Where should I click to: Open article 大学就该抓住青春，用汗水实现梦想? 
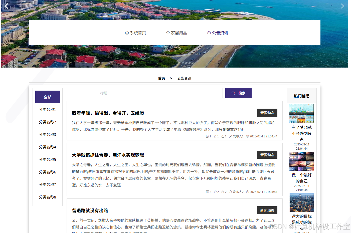pos(108,155)
